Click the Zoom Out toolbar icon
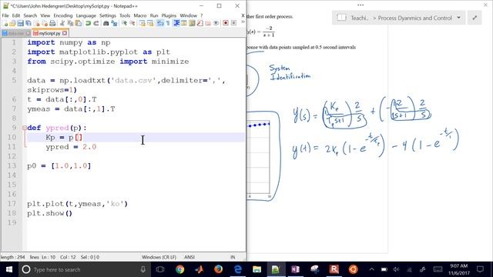The height and width of the screenshot is (277, 493). 132,23
